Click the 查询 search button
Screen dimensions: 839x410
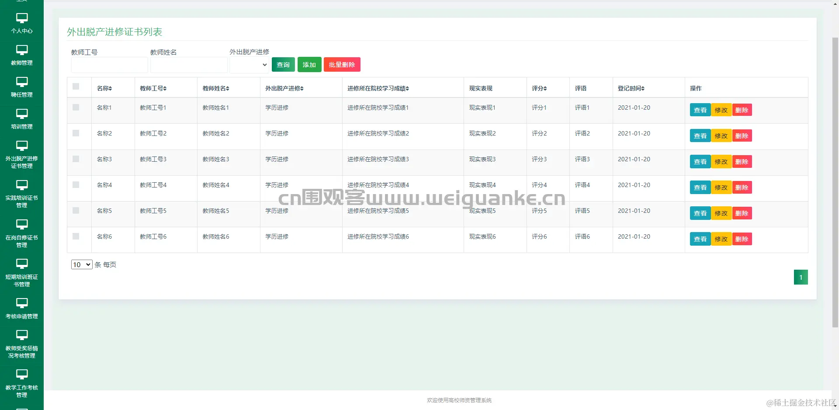(283, 65)
